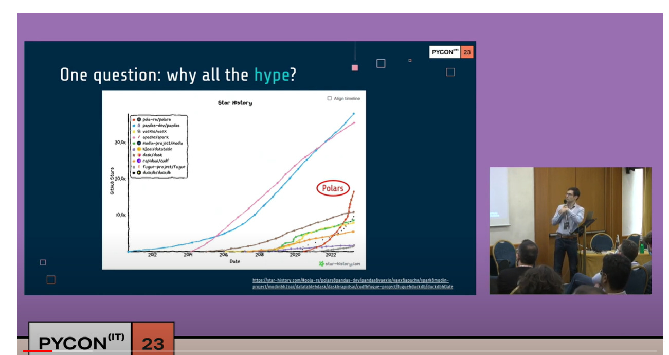
Task: Click the duckdb/duckdb logo in legend
Action: [139, 172]
